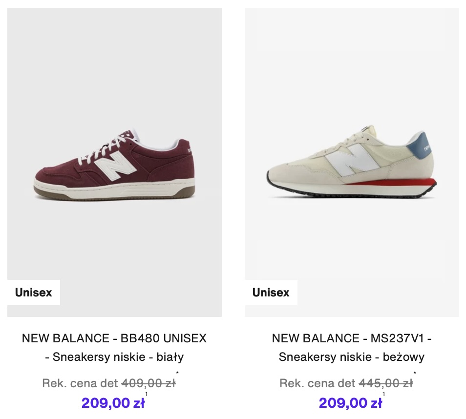Click the Unisex badge on the MS237V1 card
This screenshot has height=419, width=466.
271,293
